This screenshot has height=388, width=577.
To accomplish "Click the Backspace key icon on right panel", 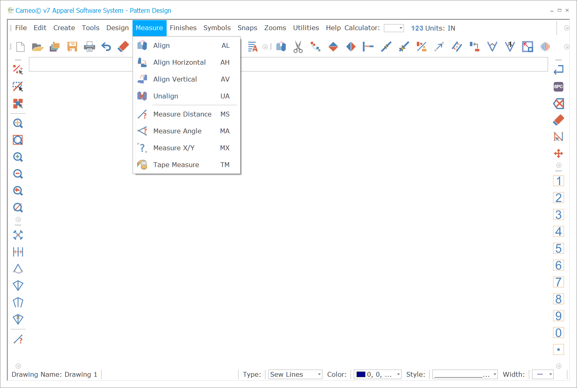I will tap(559, 104).
